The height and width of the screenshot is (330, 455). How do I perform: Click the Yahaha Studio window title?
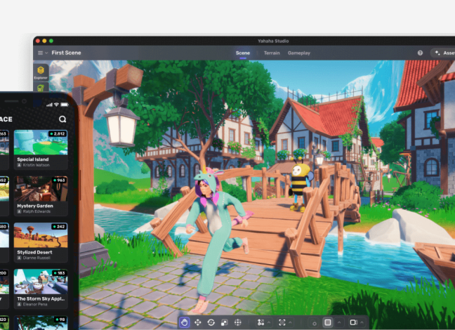(x=273, y=41)
